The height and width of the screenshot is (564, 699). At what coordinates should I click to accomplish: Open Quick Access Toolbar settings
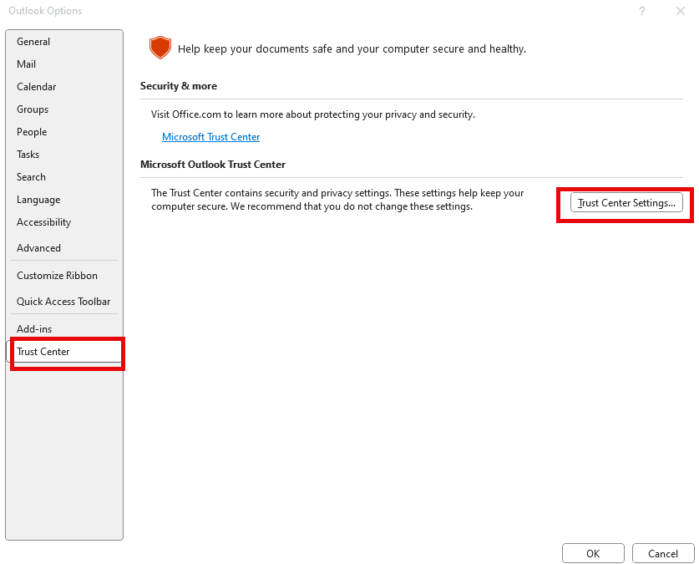click(64, 302)
